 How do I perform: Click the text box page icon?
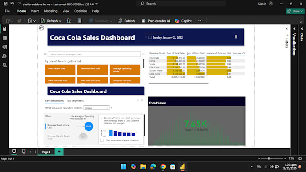80,21
